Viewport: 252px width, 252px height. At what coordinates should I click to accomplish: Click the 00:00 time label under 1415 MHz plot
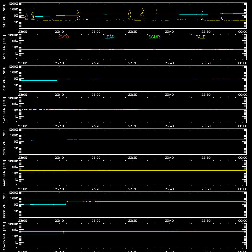pos(243,126)
